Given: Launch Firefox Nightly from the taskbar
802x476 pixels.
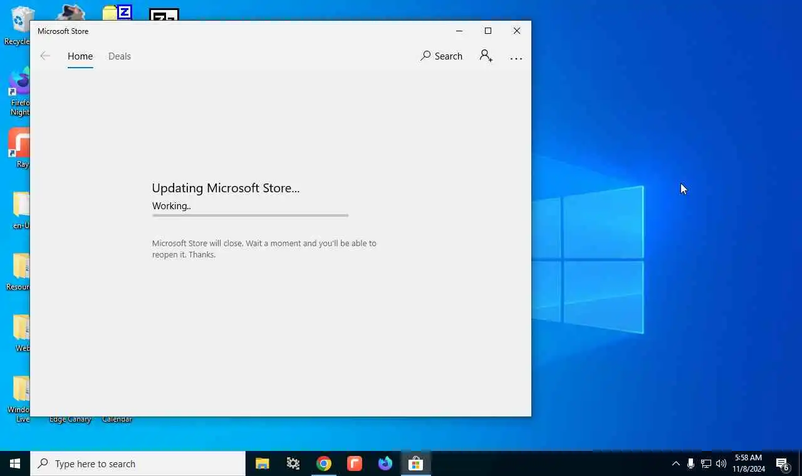Looking at the screenshot, I should [x=385, y=463].
